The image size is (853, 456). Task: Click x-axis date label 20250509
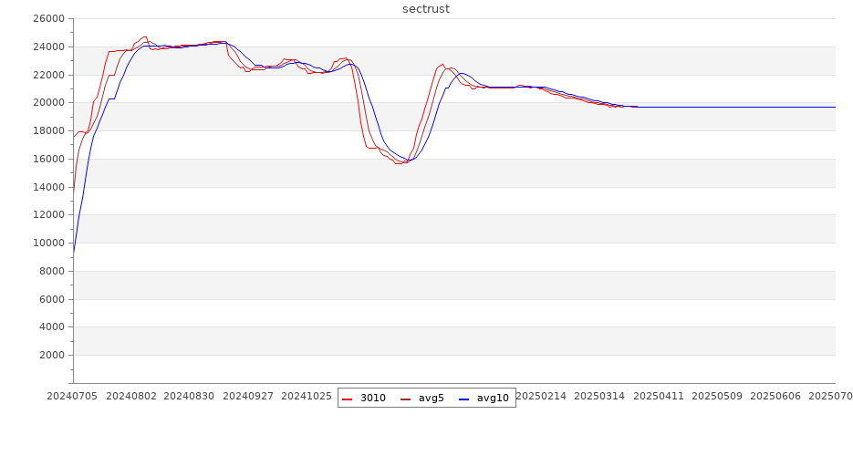click(x=717, y=396)
